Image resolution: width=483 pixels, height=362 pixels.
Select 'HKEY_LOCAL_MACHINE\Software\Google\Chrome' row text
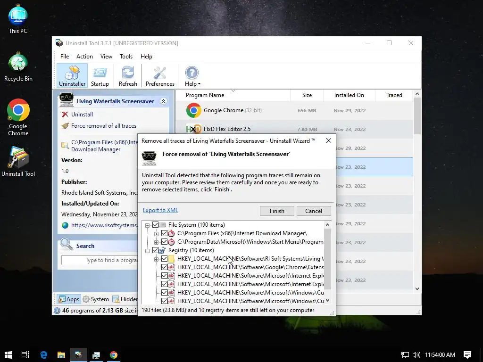coord(250,267)
